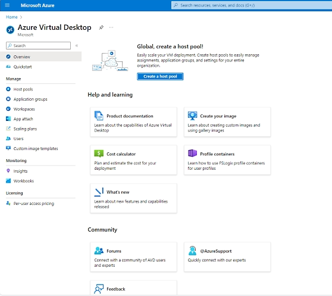Click the magnifier icon in top search bar
This screenshot has width=332, height=296.
pyautogui.click(x=176, y=5)
